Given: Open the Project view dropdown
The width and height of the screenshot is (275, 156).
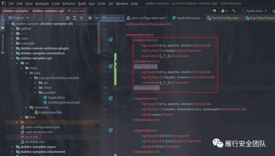Looking at the screenshot, I should coord(28,18).
